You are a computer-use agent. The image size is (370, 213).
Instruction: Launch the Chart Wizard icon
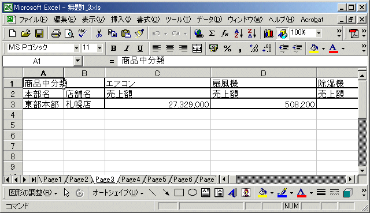click(x=268, y=33)
